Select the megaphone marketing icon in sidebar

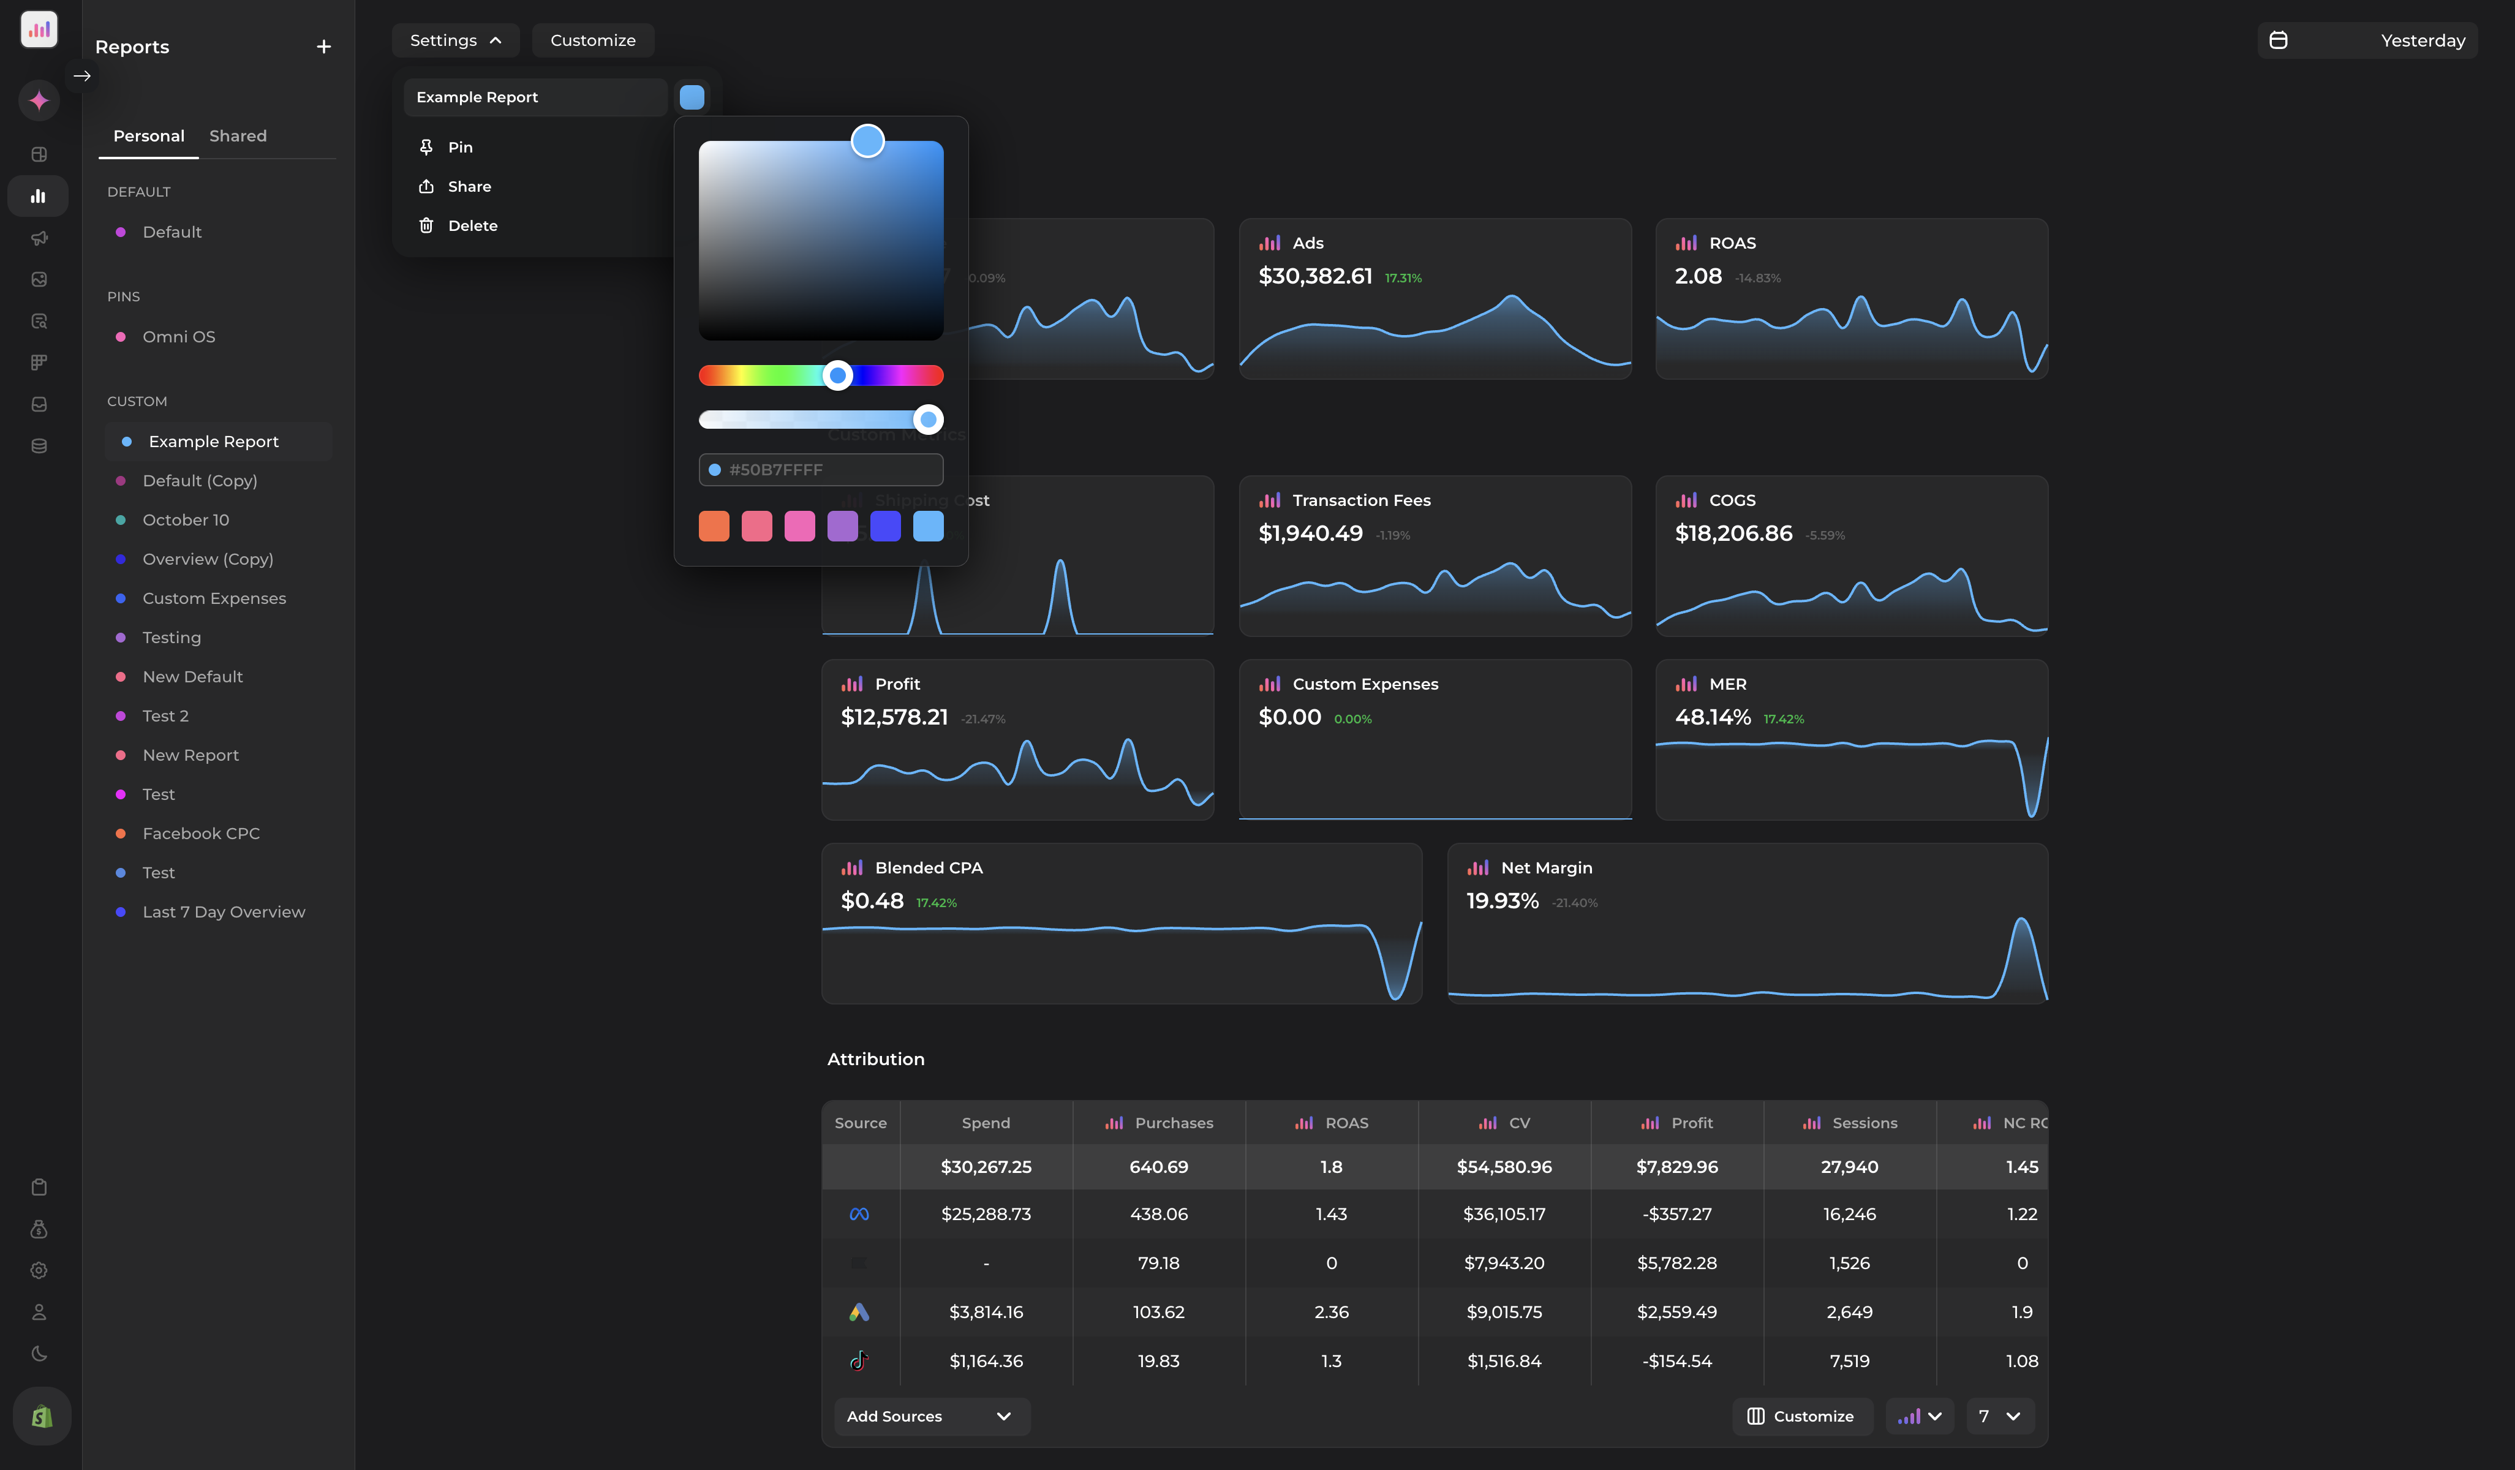click(x=39, y=238)
